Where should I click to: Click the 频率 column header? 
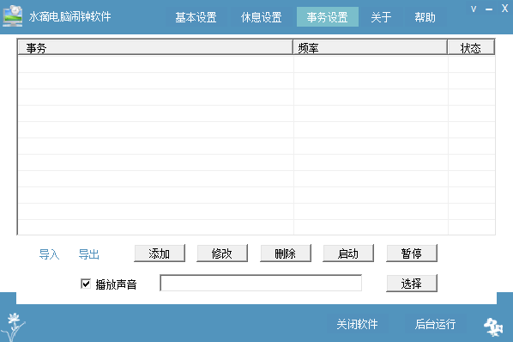[x=370, y=48]
